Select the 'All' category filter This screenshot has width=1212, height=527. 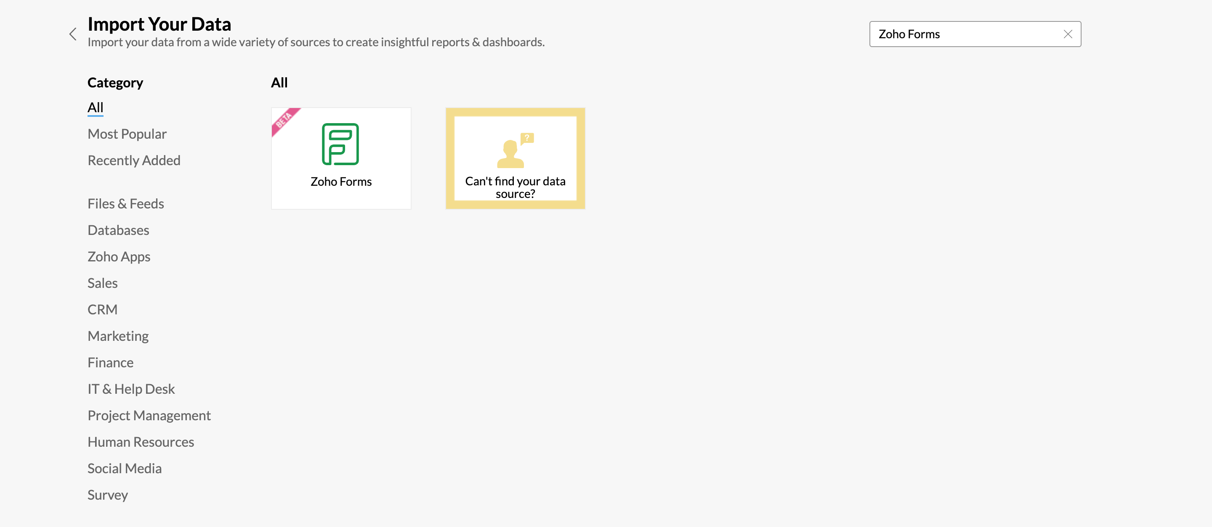coord(95,107)
